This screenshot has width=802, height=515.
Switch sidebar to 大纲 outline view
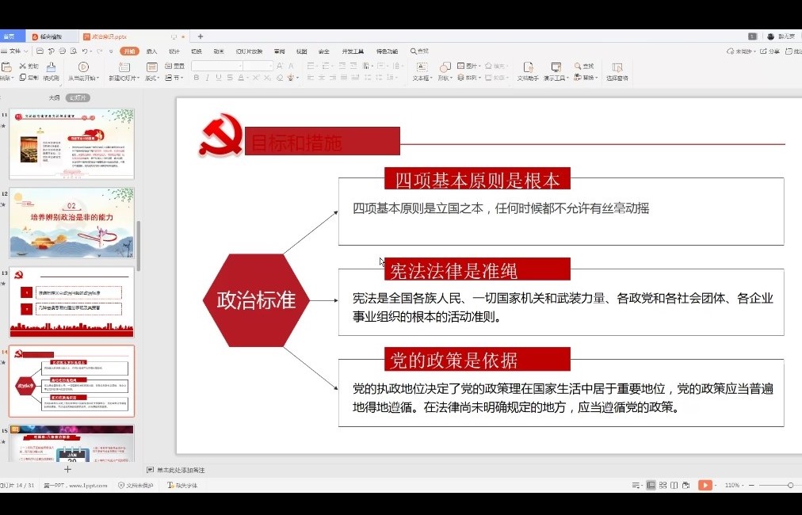pyautogui.click(x=54, y=97)
